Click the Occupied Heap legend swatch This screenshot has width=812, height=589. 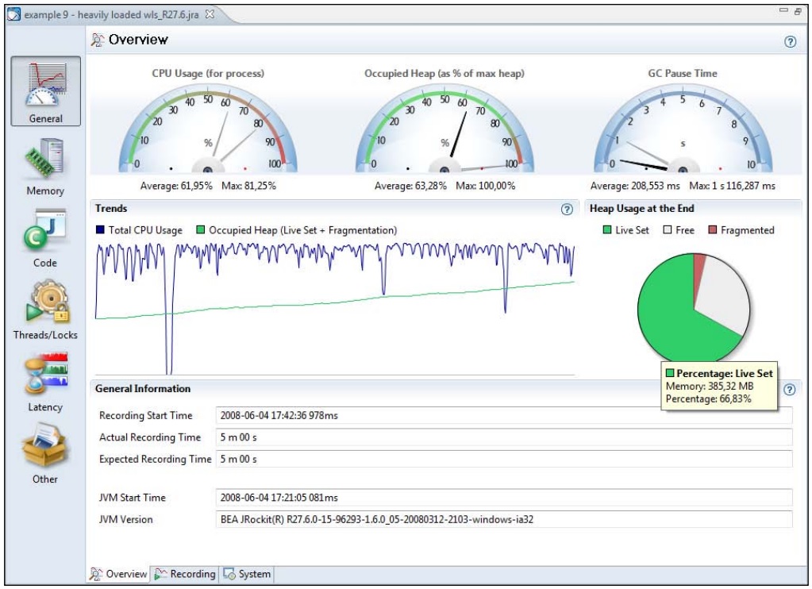click(200, 229)
